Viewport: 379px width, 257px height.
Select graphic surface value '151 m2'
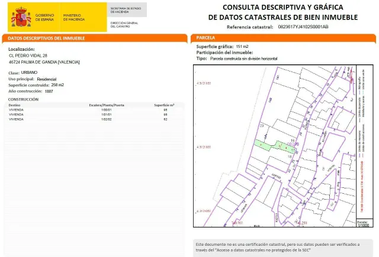click(x=242, y=47)
